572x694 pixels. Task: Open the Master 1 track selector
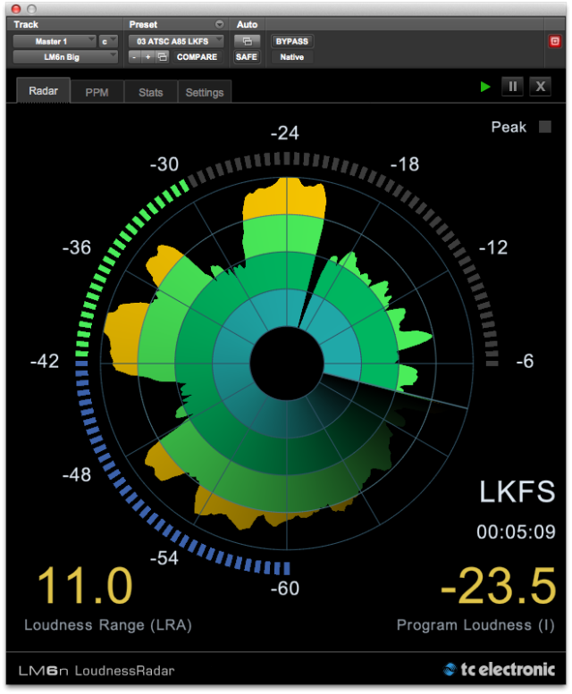[55, 41]
